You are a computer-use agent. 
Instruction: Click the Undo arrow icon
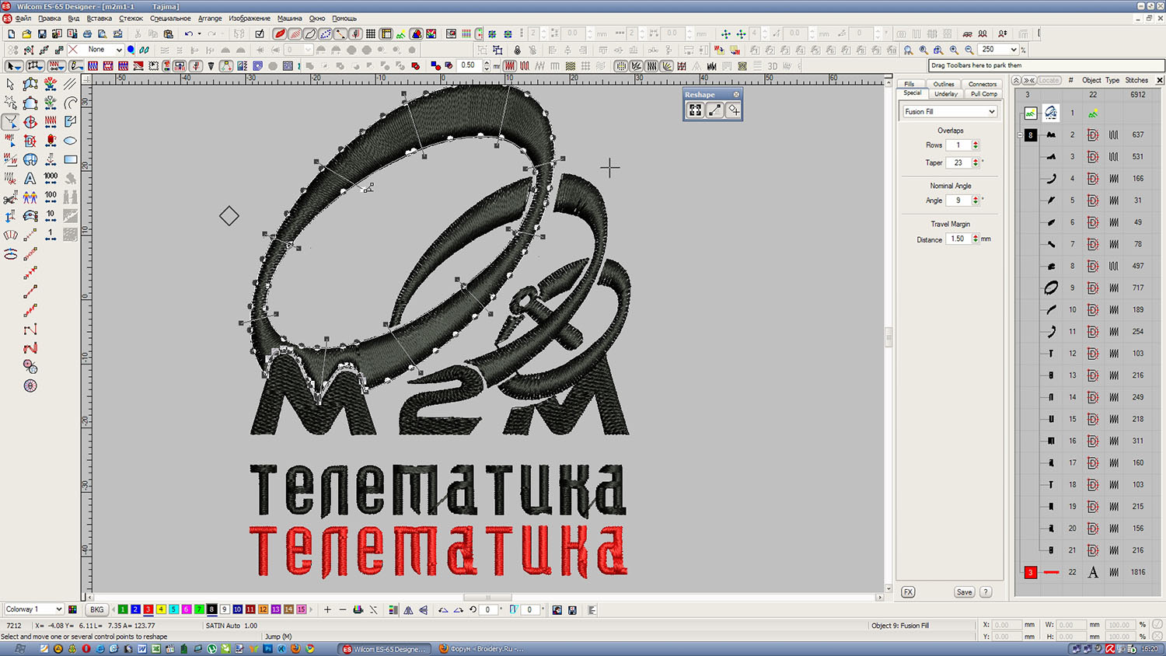[188, 34]
